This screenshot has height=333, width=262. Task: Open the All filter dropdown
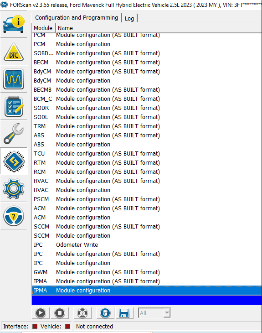coord(154,313)
